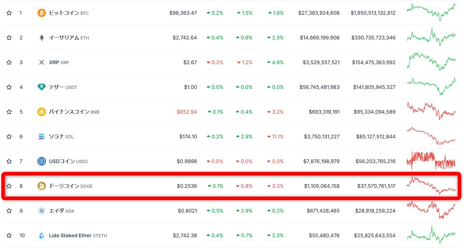Click Bitcoin market cap $1,950,513,132,812
Image resolution: width=464 pixels, height=248 pixels.
(373, 13)
